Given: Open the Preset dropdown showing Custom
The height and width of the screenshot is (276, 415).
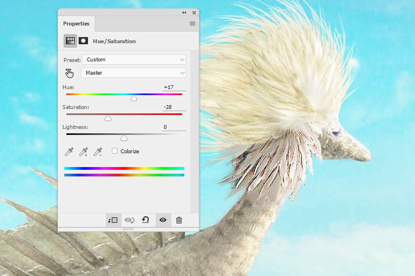Looking at the screenshot, I should coord(134,60).
